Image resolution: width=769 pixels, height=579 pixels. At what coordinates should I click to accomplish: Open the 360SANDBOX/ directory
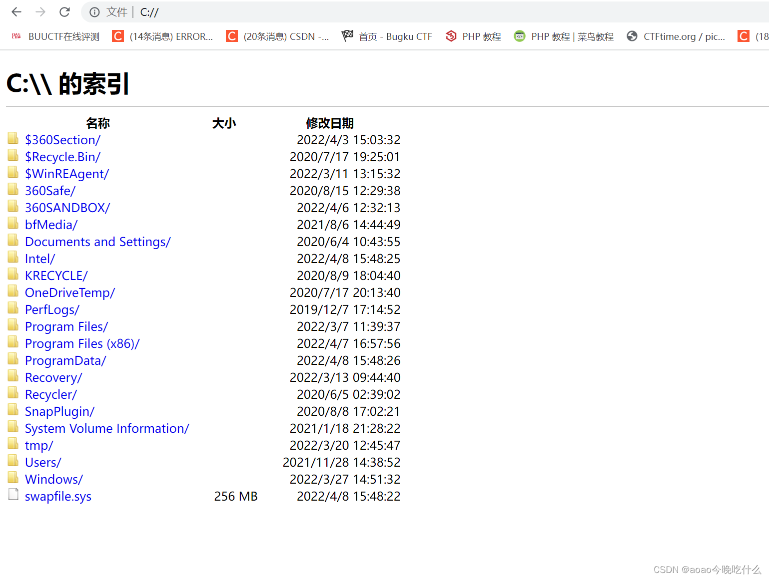coord(67,208)
